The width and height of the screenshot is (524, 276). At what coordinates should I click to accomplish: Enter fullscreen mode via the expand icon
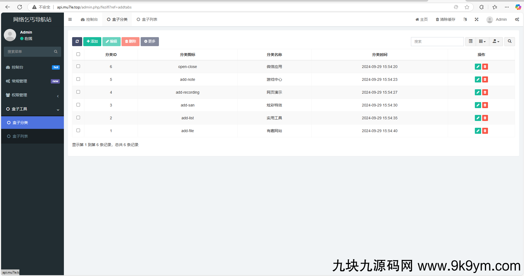click(476, 19)
